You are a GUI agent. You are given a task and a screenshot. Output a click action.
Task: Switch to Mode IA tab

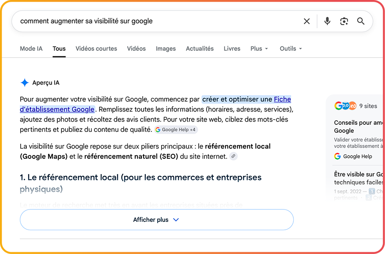[31, 49]
